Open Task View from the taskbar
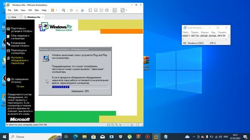Screen dimensions: 250x140 66,136
